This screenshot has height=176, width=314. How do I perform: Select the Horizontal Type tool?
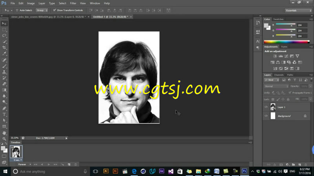click(x=4, y=114)
